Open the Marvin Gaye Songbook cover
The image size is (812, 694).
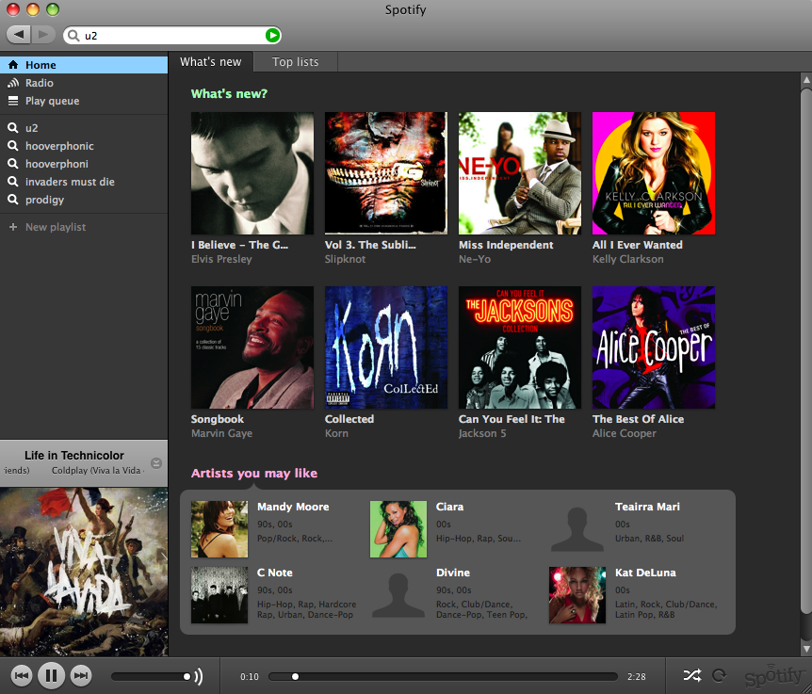pyautogui.click(x=252, y=347)
